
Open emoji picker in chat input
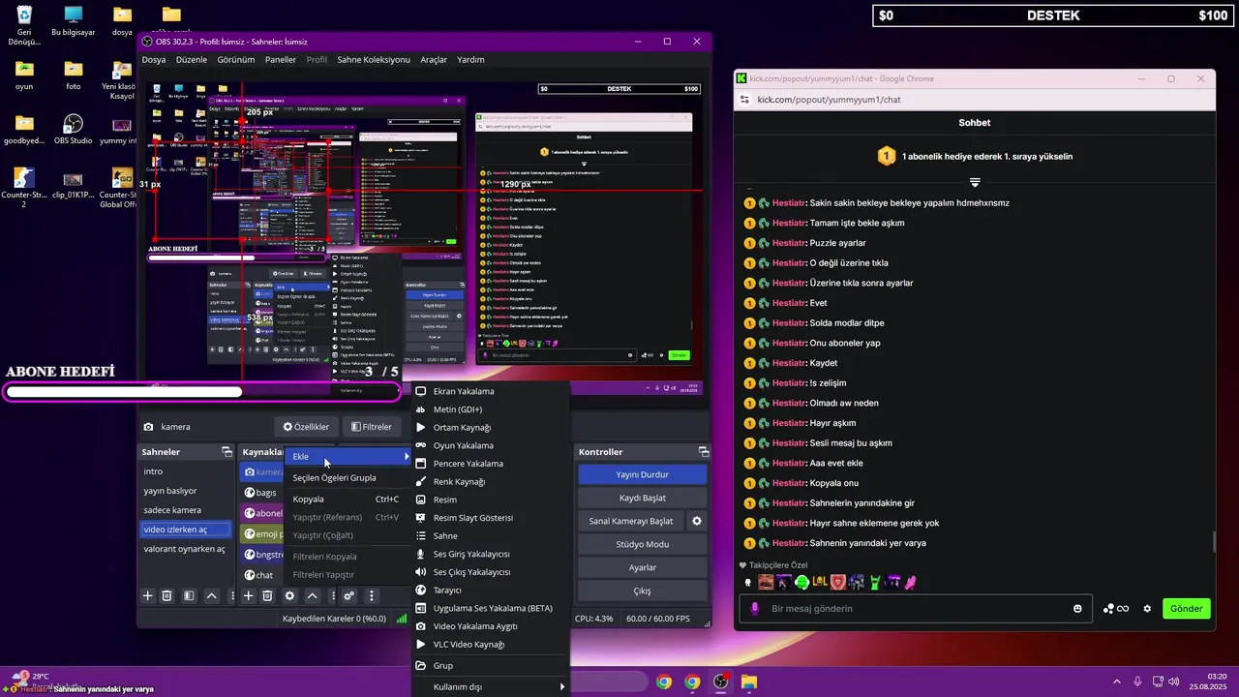tap(1077, 609)
